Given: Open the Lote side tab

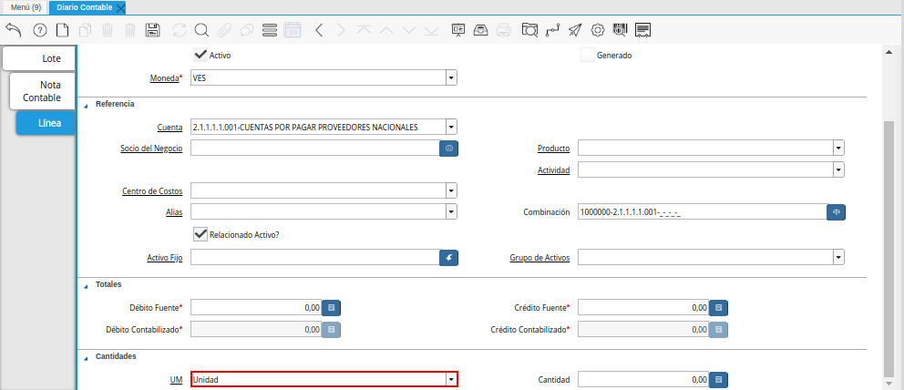Looking at the screenshot, I should click(x=38, y=58).
